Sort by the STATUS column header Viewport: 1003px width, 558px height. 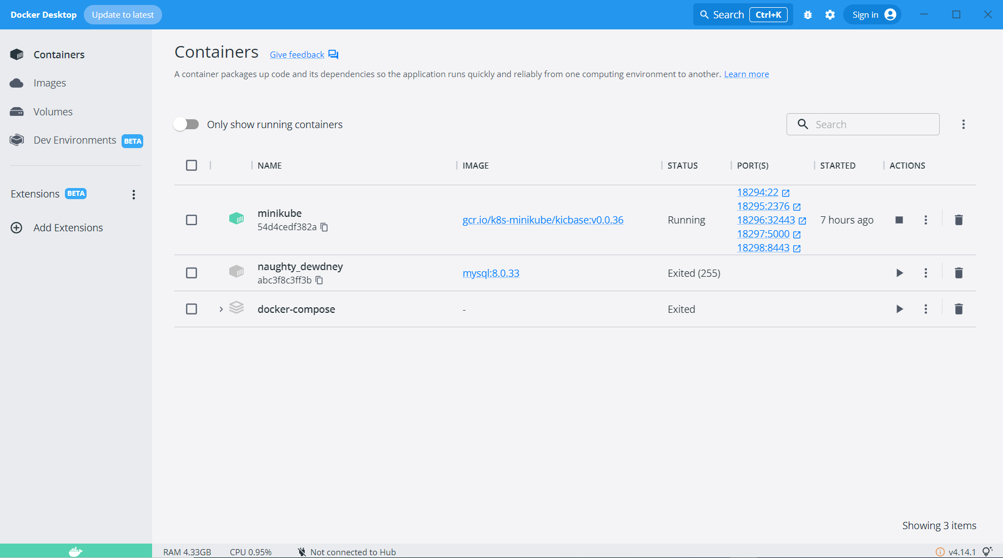coord(683,166)
